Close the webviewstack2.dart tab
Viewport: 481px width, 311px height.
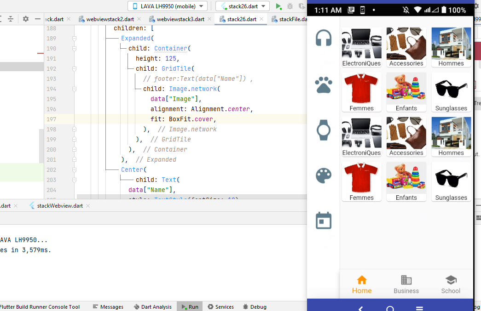click(x=139, y=19)
